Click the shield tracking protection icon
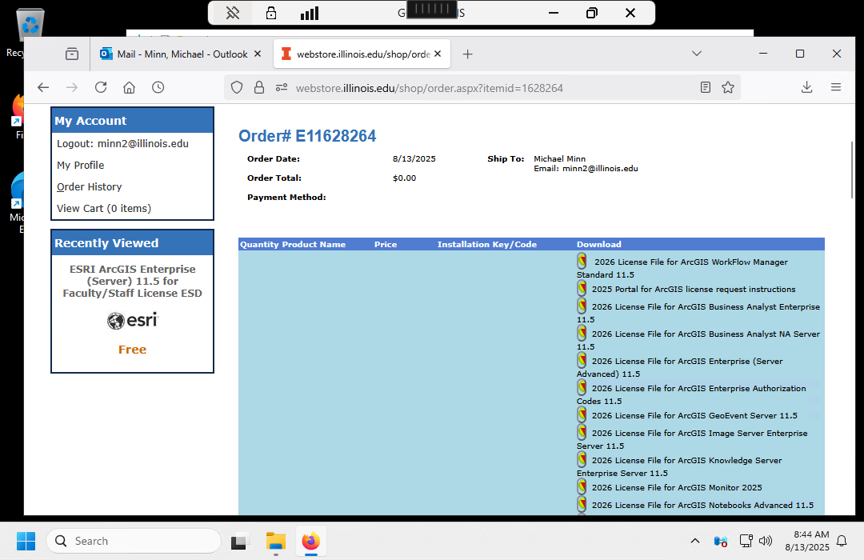Viewport: 864px width, 560px height. pyautogui.click(x=237, y=87)
